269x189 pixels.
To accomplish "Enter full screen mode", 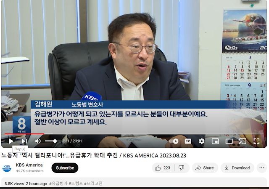I will (256, 141).
